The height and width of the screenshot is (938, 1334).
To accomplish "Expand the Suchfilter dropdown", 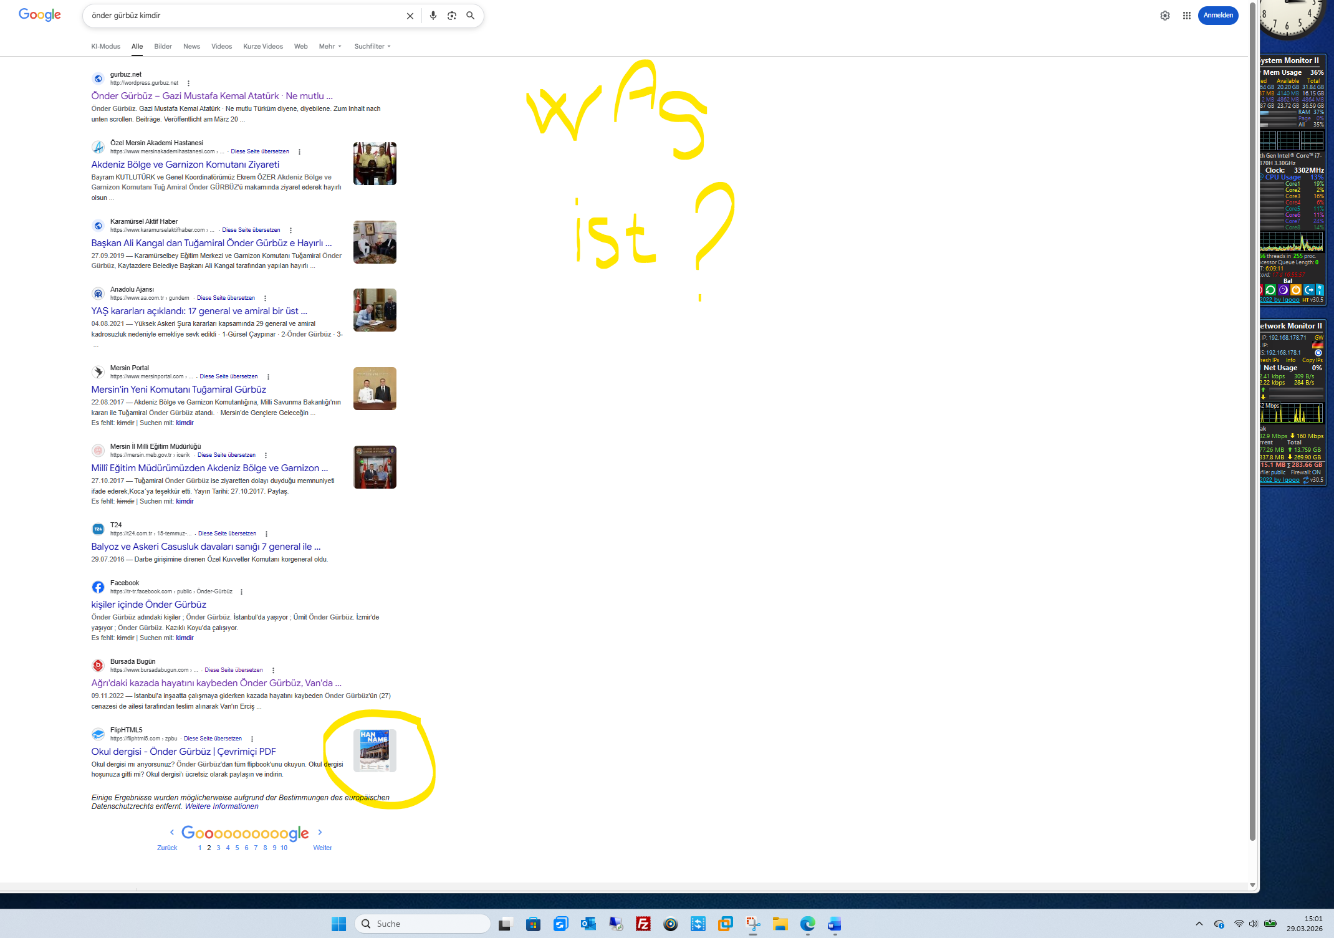I will (x=372, y=46).
